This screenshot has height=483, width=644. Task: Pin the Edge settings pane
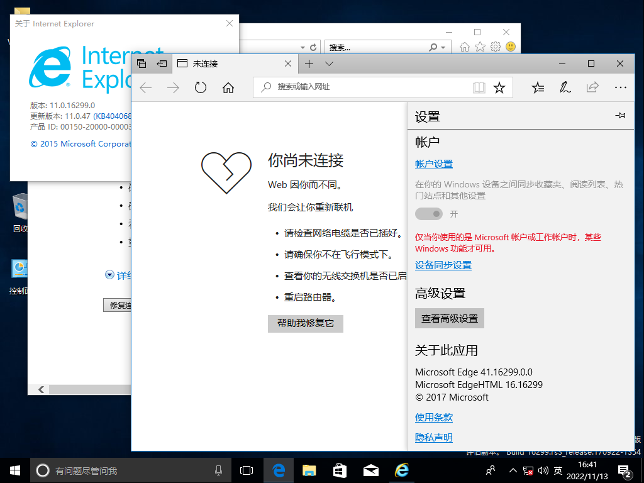(x=620, y=116)
